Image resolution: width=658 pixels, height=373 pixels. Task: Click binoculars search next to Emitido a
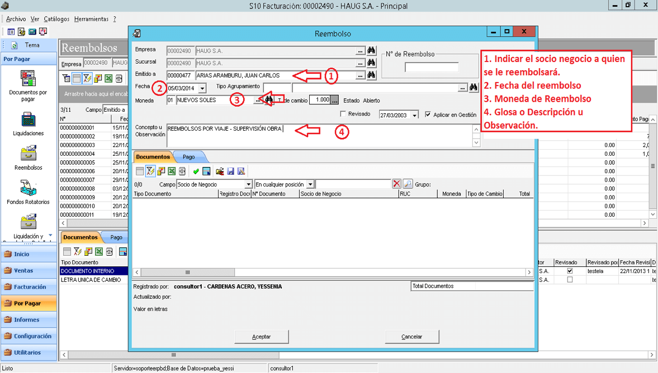(371, 75)
